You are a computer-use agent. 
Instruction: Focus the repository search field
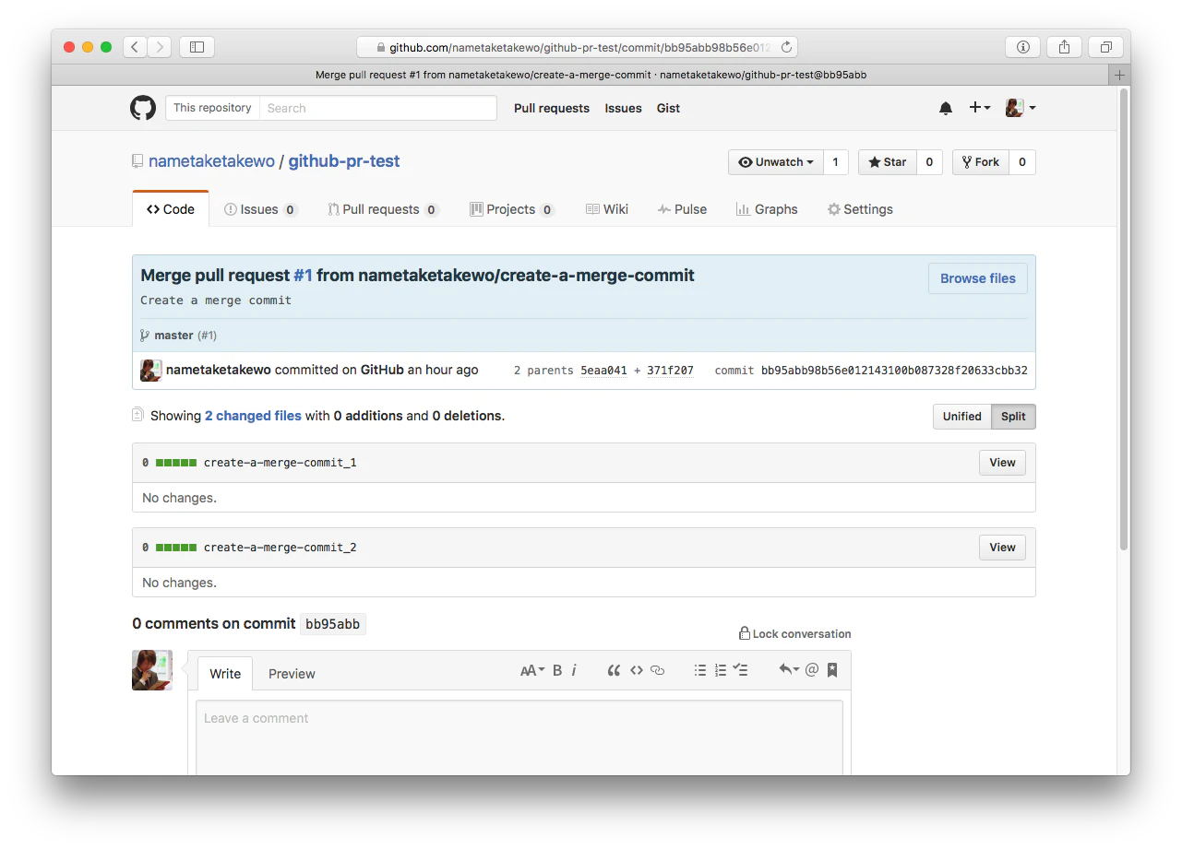pos(378,108)
